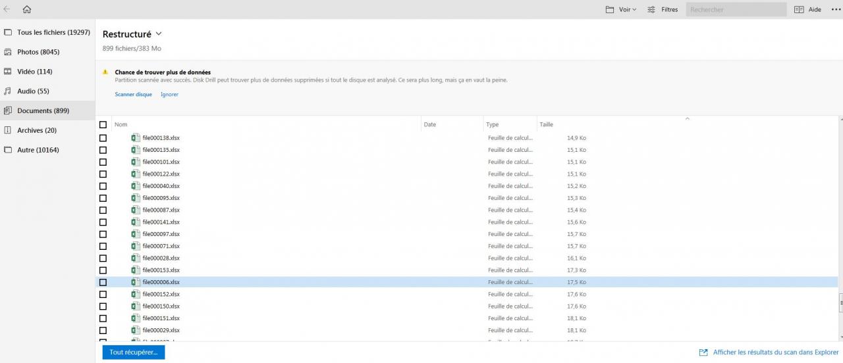This screenshot has height=363, width=843.
Task: Click the Excel icon of file000028.xlsx
Action: (x=136, y=258)
